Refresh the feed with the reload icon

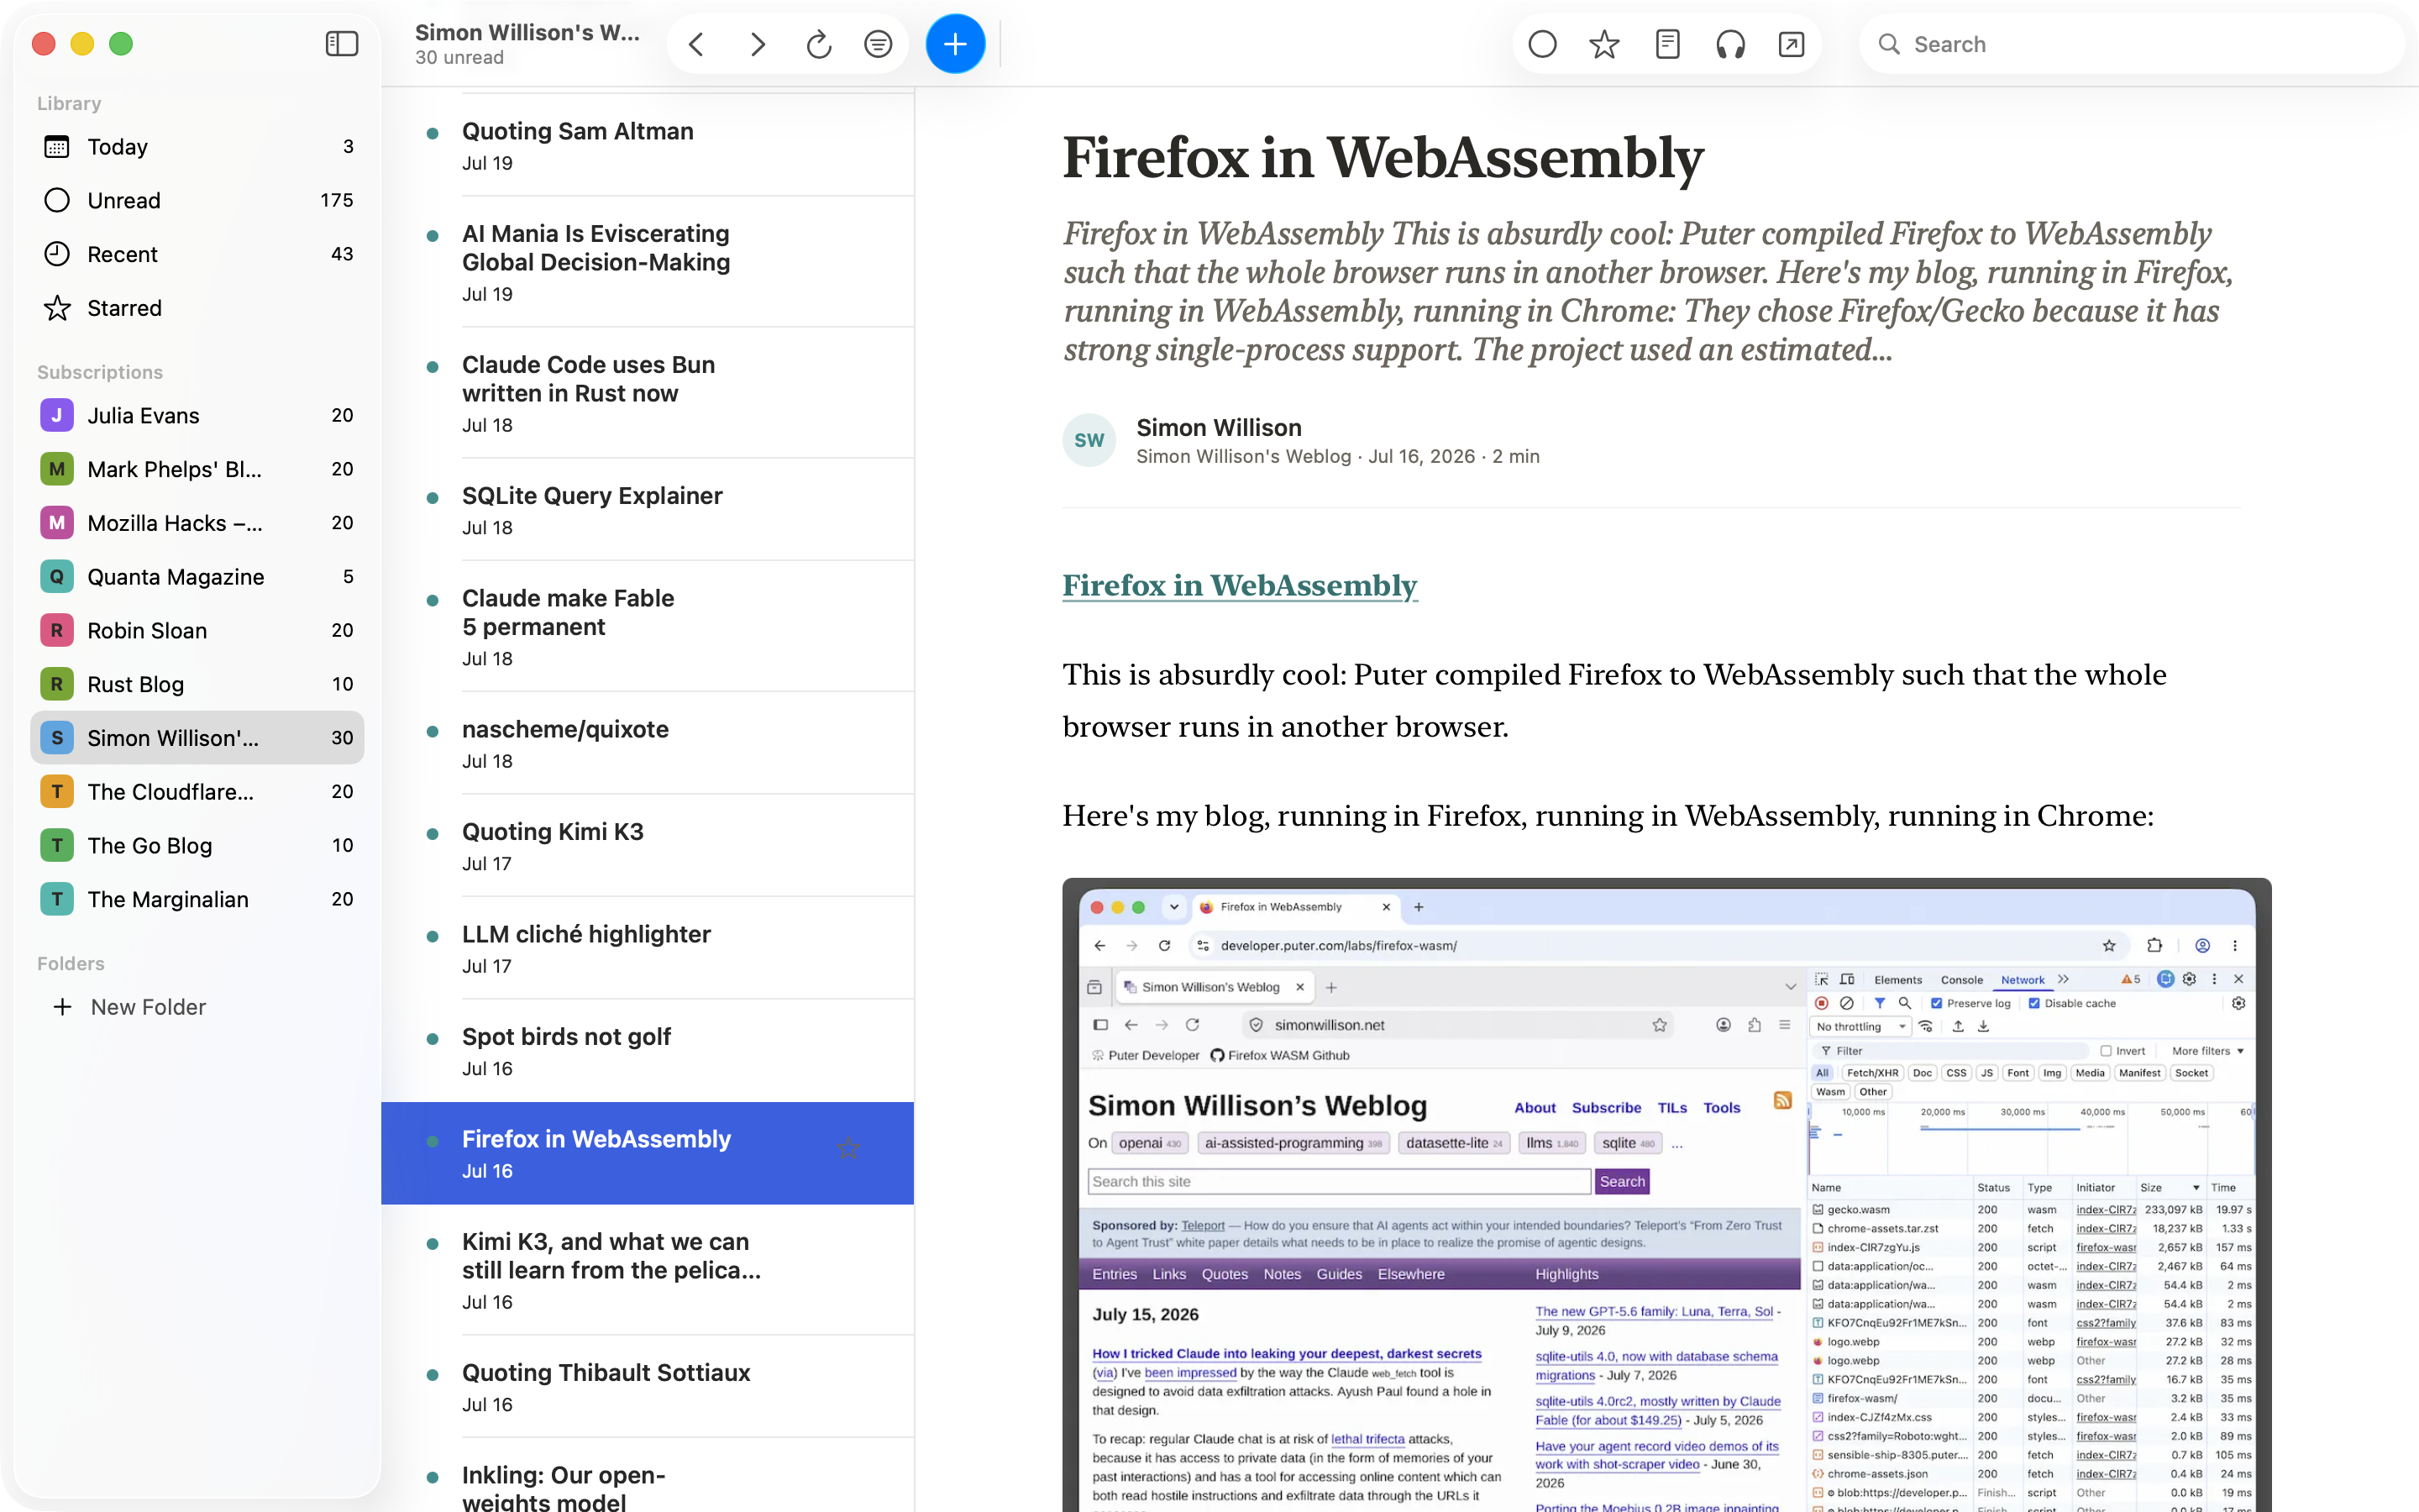[x=819, y=44]
